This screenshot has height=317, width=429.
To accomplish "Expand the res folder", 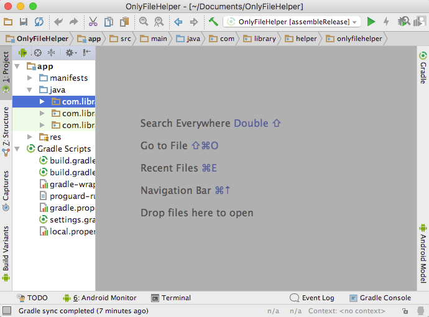I will 30,137.
